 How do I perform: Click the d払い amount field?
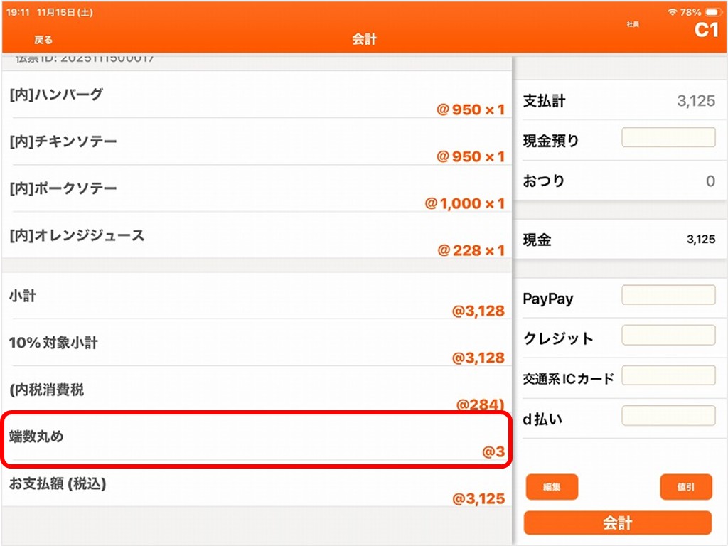[668, 416]
